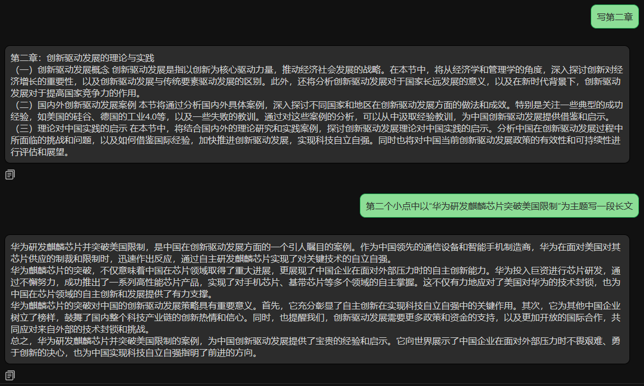Click the section title （一）创新驱动发展概念
The image size is (644, 386).
(60, 70)
